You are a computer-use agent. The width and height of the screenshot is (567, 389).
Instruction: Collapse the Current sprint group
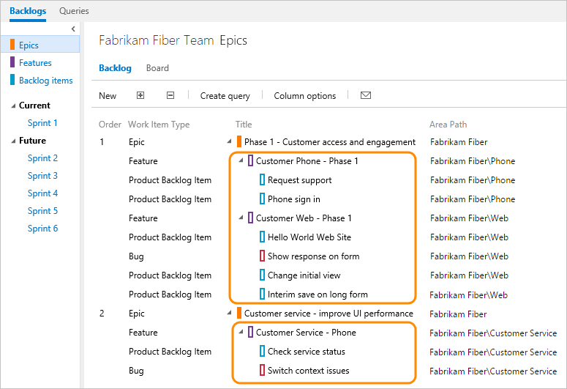pos(13,105)
